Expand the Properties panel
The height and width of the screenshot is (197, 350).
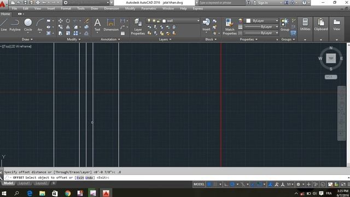pyautogui.click(x=248, y=39)
